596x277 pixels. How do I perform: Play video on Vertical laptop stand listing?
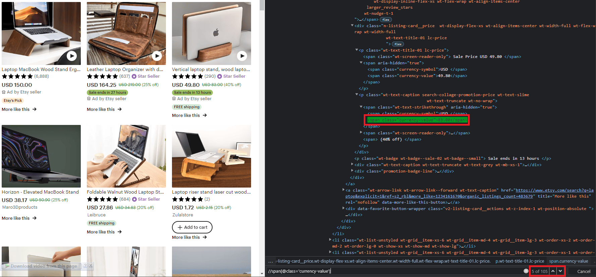pyautogui.click(x=242, y=56)
